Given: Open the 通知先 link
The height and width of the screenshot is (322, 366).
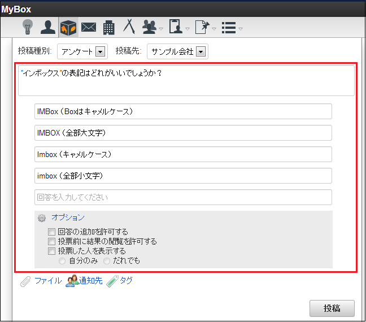Looking at the screenshot, I should pos(90,281).
